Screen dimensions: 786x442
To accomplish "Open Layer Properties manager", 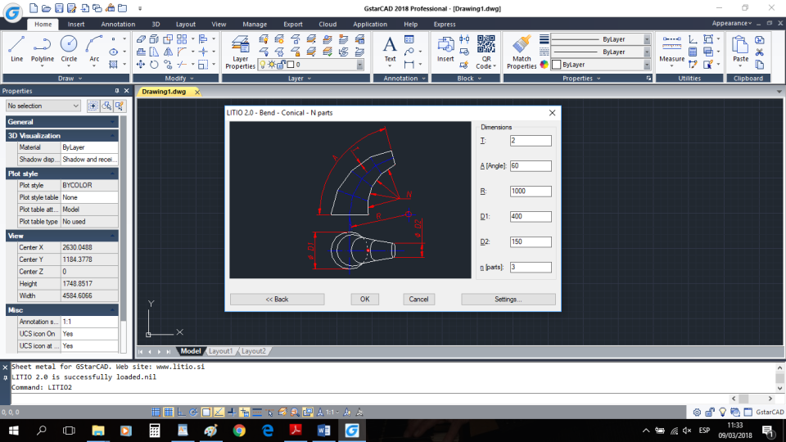I will coord(240,52).
